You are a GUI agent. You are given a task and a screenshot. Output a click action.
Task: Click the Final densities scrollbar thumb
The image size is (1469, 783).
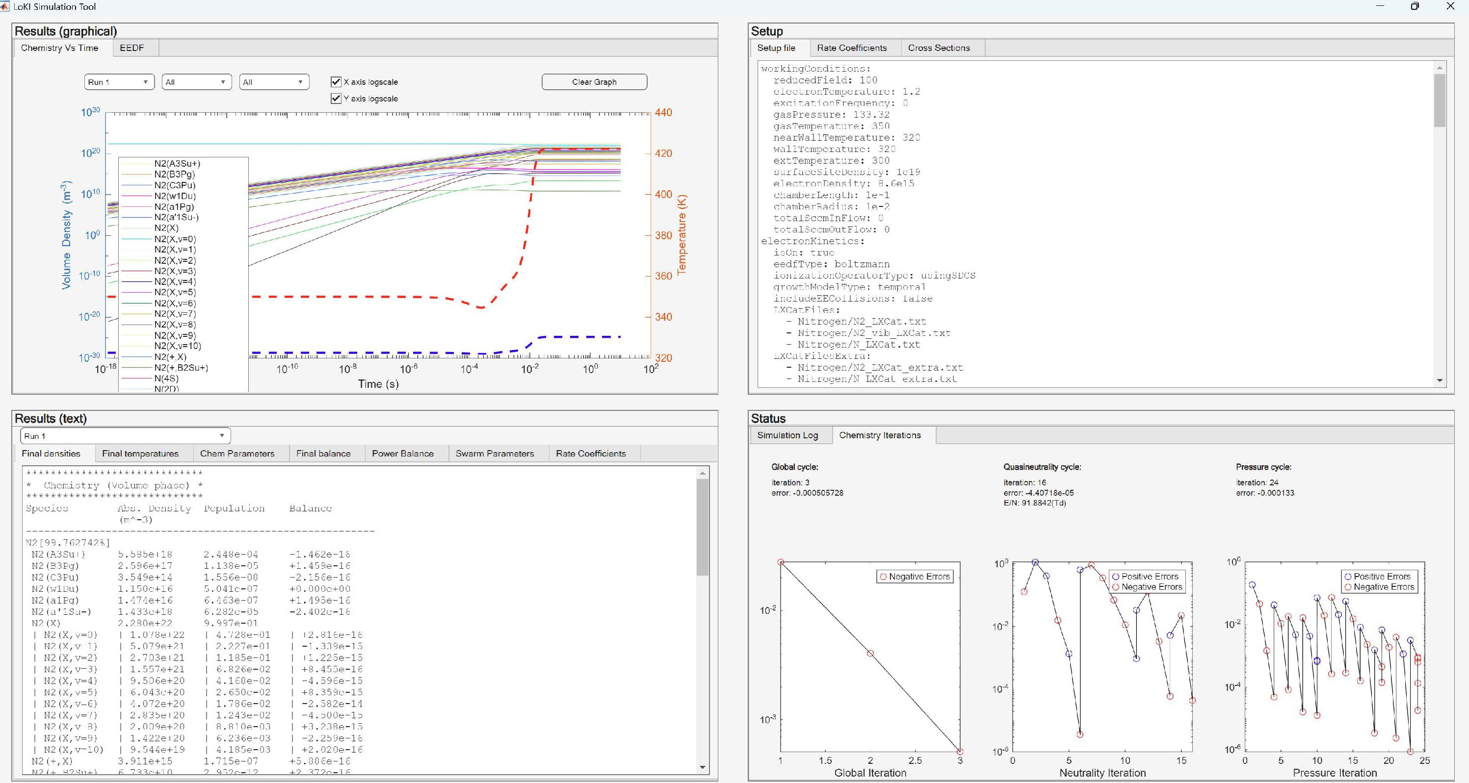[x=703, y=527]
